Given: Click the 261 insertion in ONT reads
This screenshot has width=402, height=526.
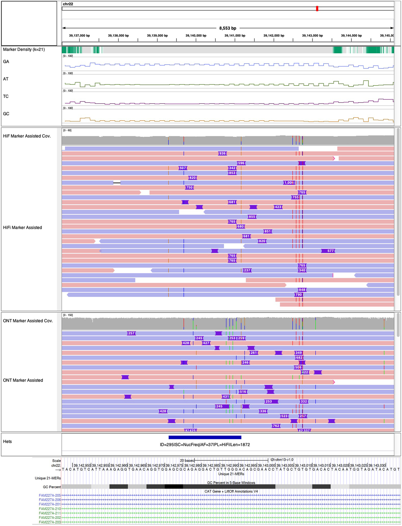Looking at the screenshot, I should [x=254, y=353].
